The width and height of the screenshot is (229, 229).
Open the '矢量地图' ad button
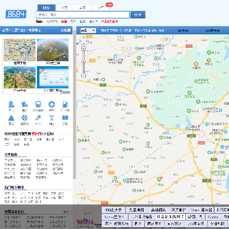[137, 210]
